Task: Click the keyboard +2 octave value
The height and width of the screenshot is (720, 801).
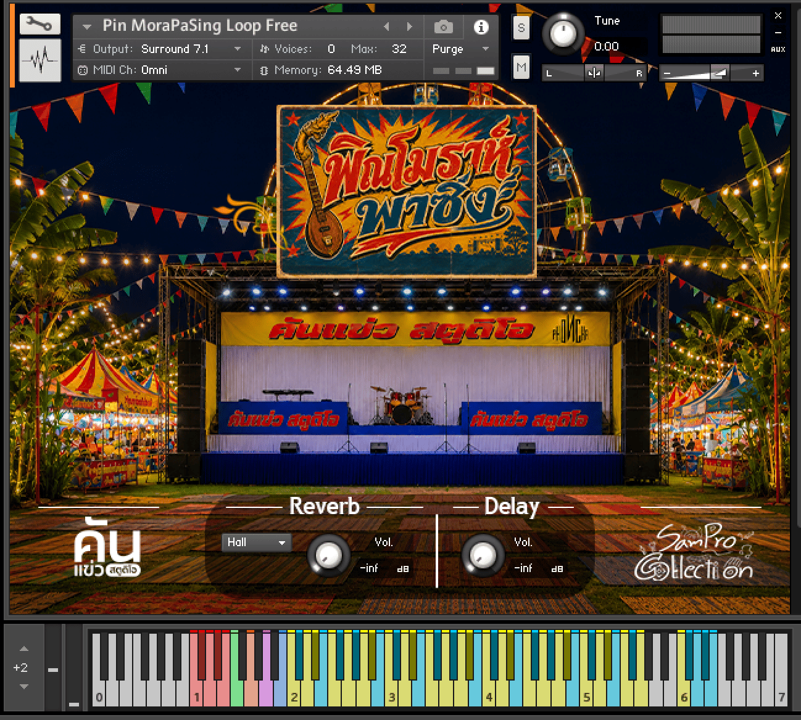Action: tap(20, 668)
